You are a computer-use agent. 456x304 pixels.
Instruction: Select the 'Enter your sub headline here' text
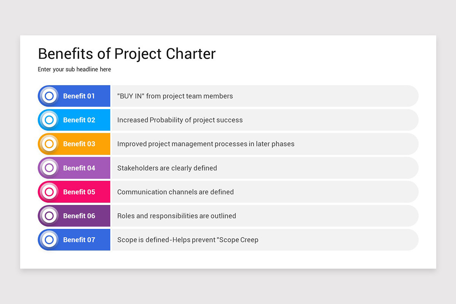coord(74,70)
